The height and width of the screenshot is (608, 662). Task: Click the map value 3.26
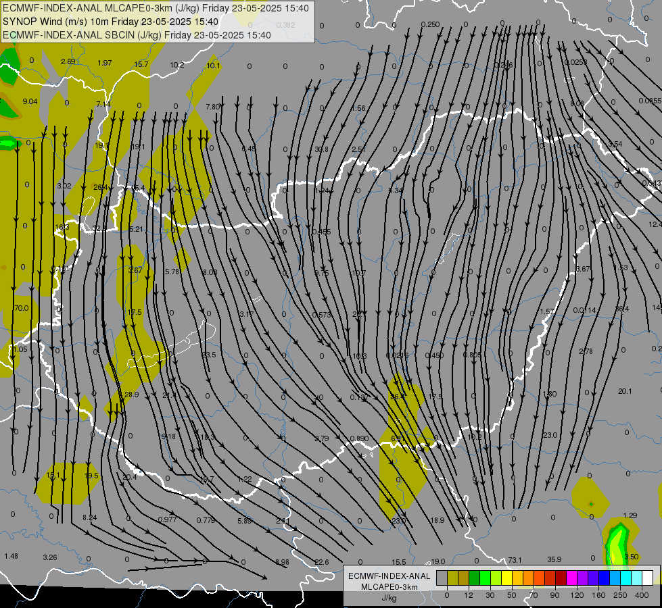coord(50,557)
